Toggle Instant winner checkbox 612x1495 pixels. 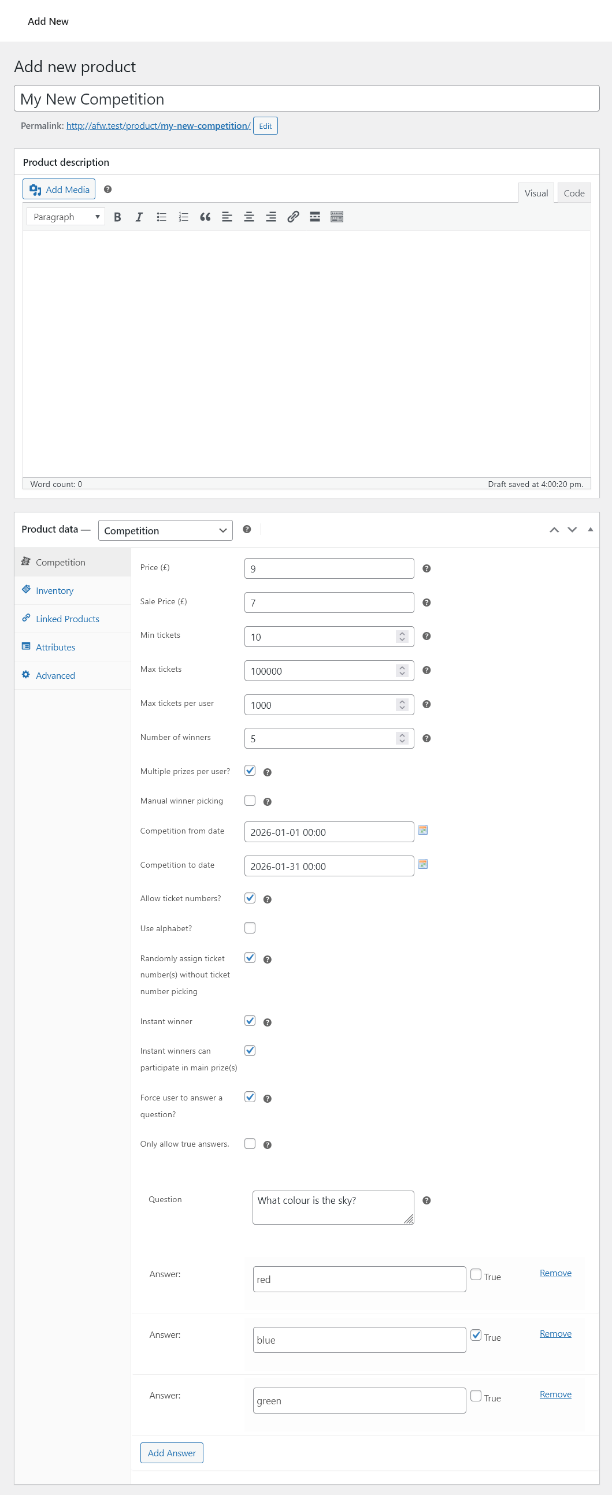coord(250,1021)
